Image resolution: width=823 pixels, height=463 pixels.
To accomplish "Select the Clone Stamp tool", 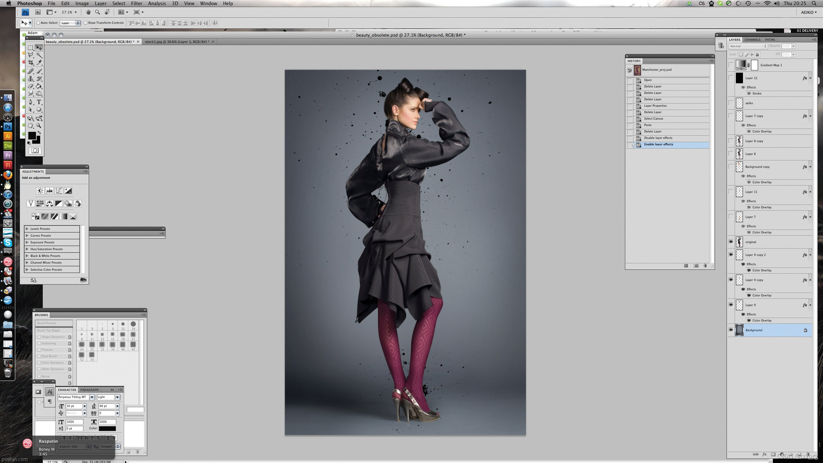I will tap(31, 79).
